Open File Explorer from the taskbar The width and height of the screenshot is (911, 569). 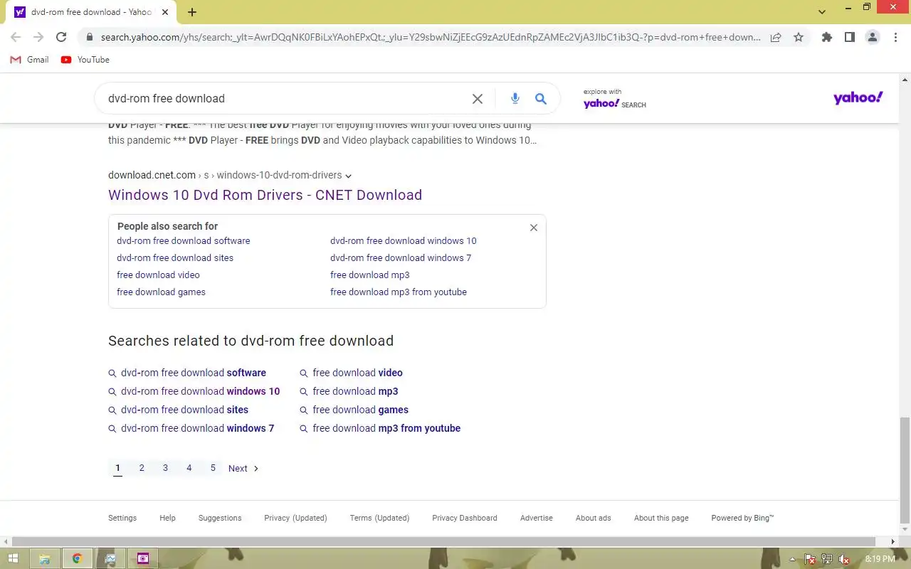[x=44, y=558]
